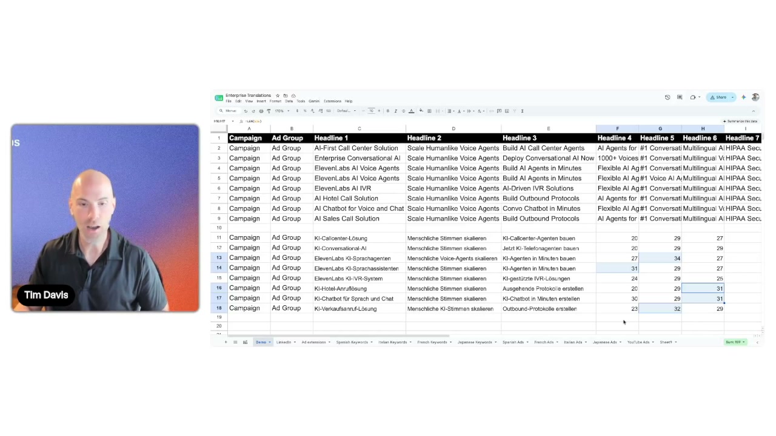The image size is (776, 436).
Task: Click cell 'AI Sales Call Solution'
Action: coord(359,219)
